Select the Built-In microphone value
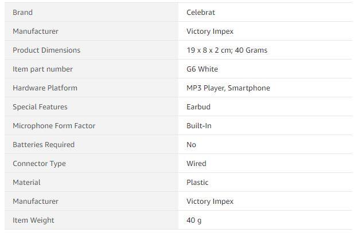 (x=199, y=125)
